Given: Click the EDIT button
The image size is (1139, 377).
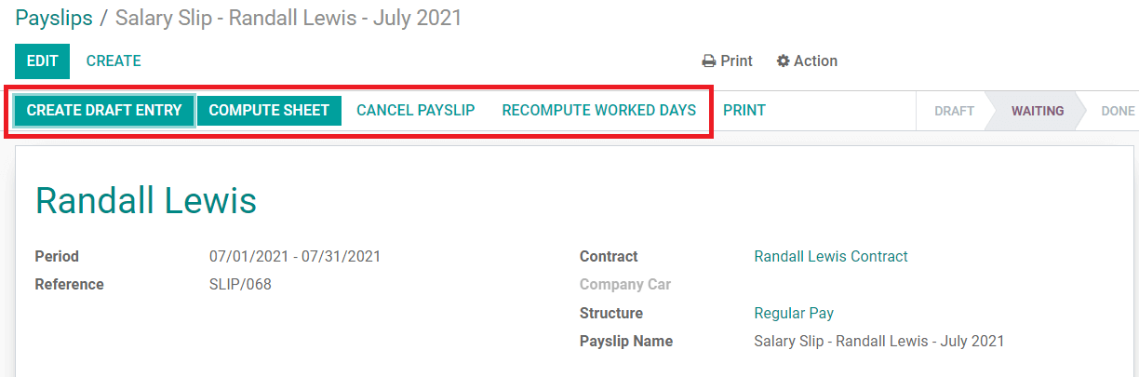Looking at the screenshot, I should (42, 61).
